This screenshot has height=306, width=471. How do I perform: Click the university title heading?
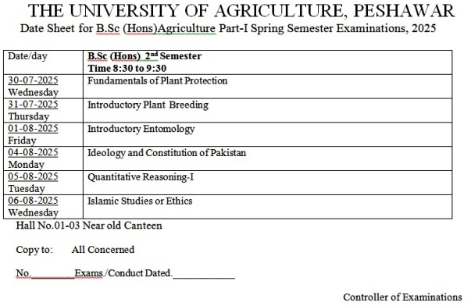(241, 11)
